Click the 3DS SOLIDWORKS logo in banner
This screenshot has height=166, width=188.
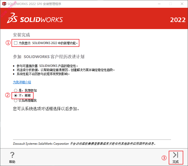(x=35, y=18)
